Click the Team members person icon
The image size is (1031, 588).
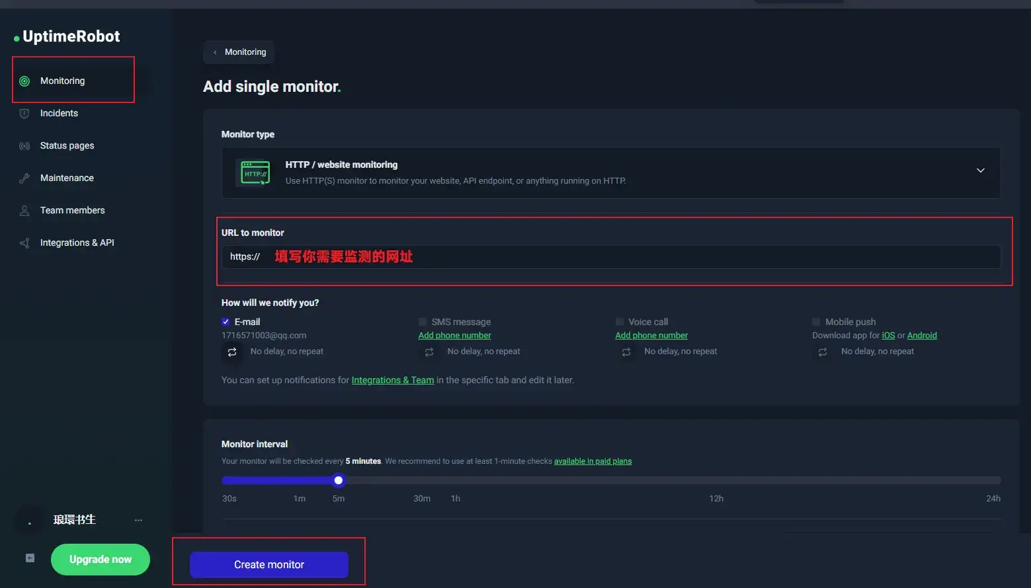click(24, 211)
